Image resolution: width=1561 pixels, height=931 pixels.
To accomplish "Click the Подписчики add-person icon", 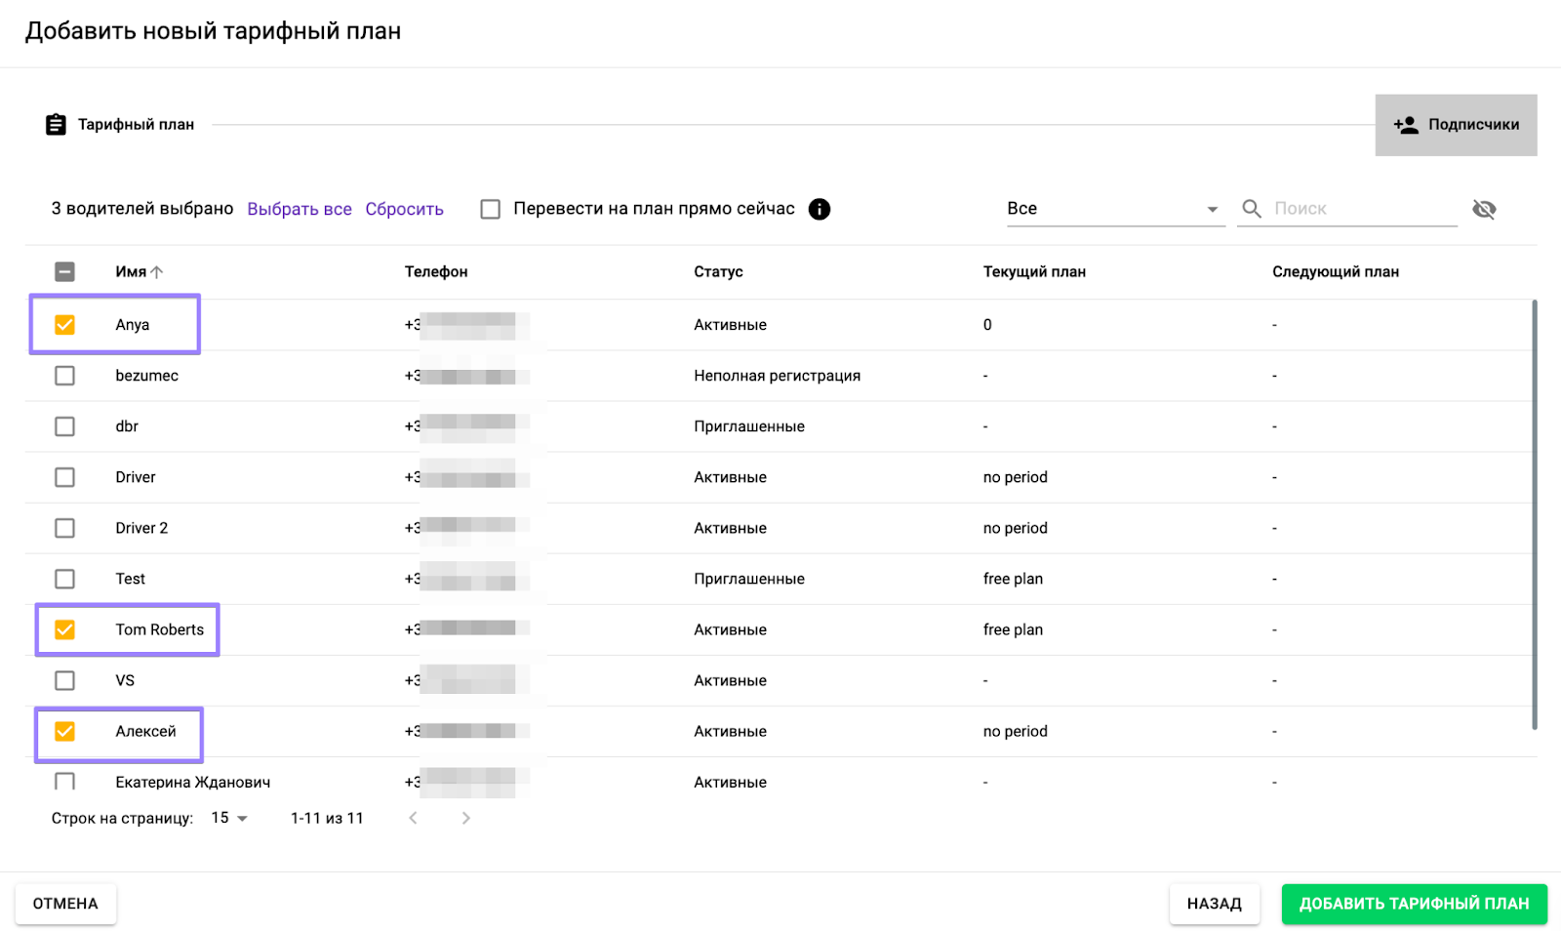I will (1406, 125).
